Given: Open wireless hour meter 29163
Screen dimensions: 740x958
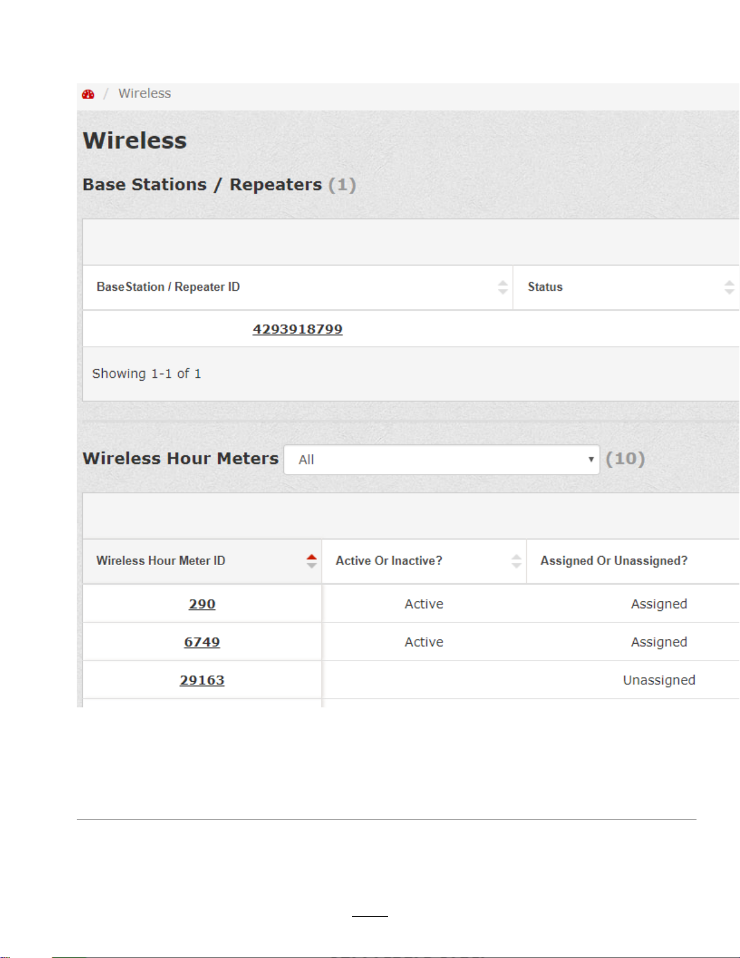Looking at the screenshot, I should pos(202,680).
